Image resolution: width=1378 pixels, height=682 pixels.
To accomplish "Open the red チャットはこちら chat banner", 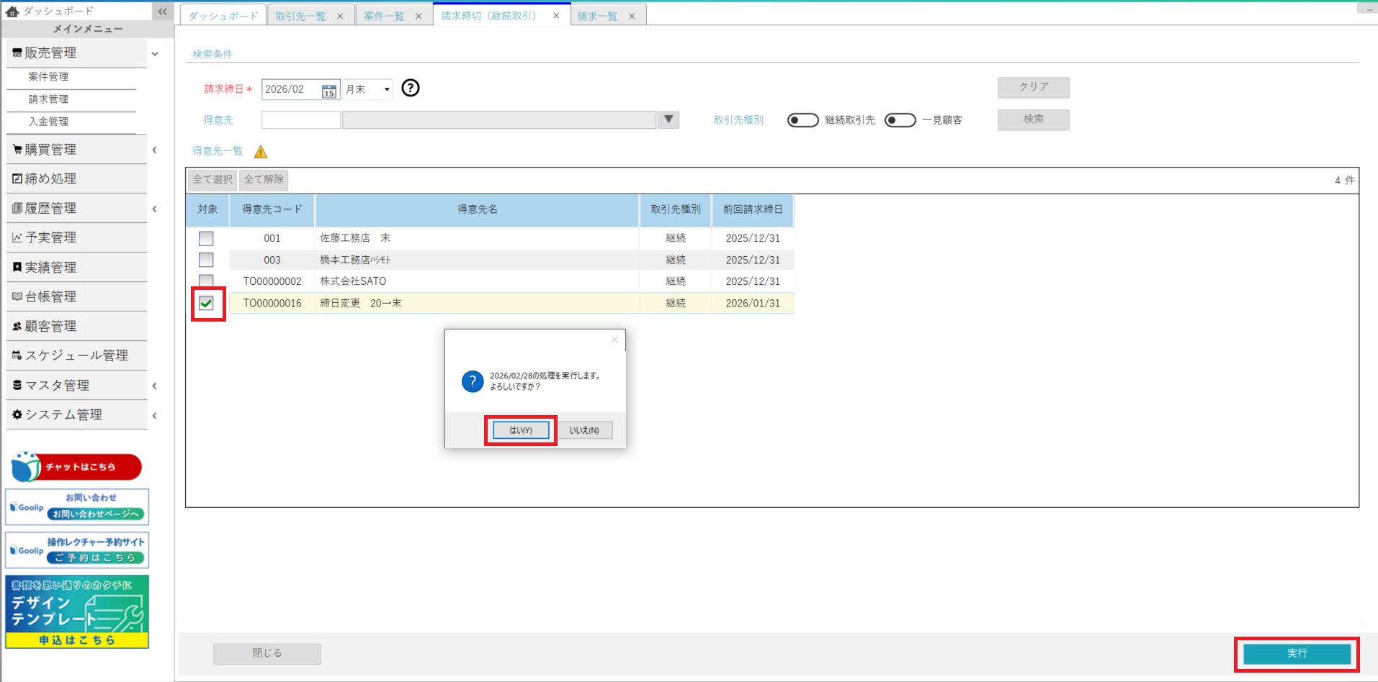I will 77,467.
